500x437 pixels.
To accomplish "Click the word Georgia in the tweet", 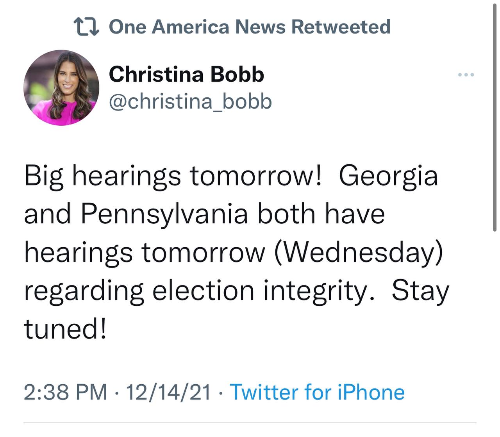I will pos(388,176).
